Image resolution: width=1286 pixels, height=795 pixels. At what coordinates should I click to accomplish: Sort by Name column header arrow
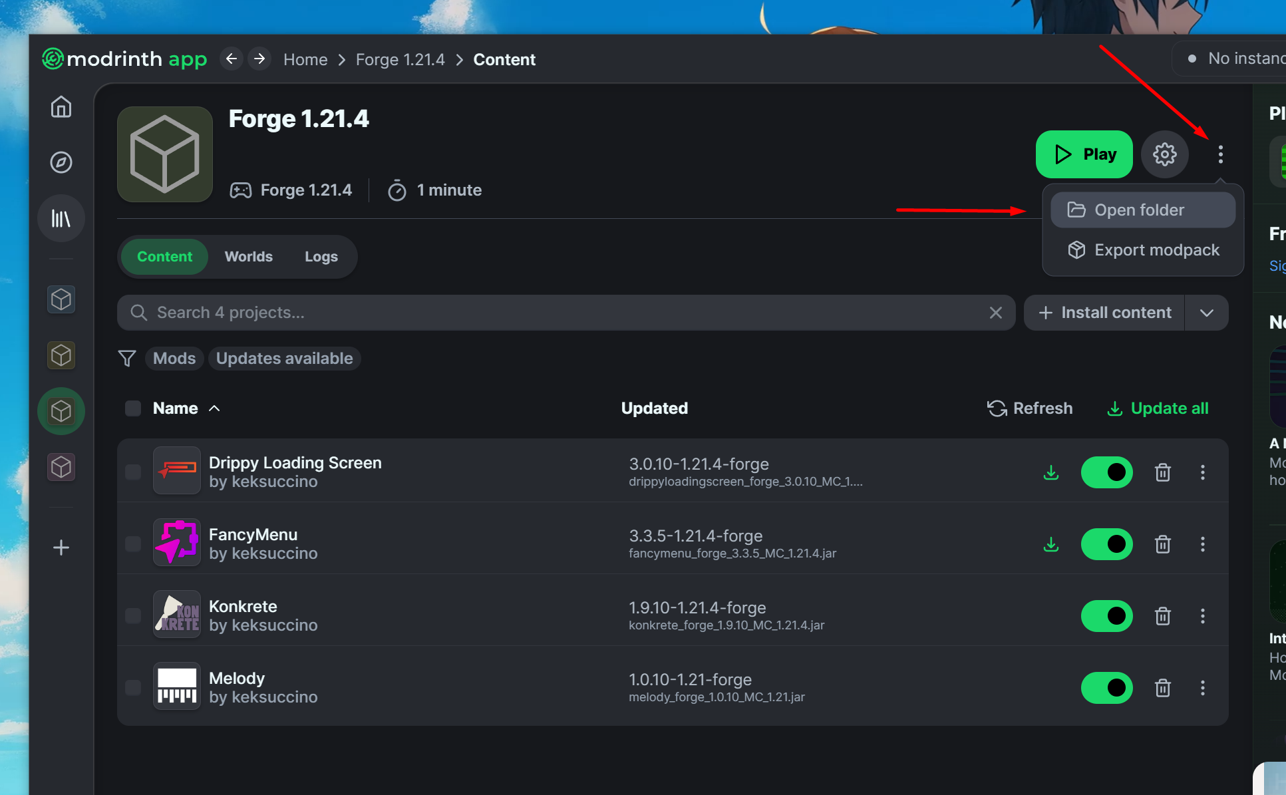pyautogui.click(x=214, y=408)
